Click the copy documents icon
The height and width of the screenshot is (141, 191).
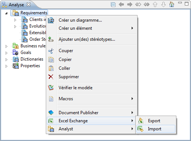click(51, 59)
